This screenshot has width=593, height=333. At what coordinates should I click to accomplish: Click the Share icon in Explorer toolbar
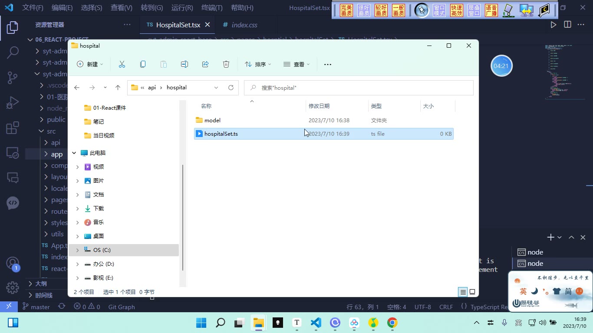tap(205, 64)
